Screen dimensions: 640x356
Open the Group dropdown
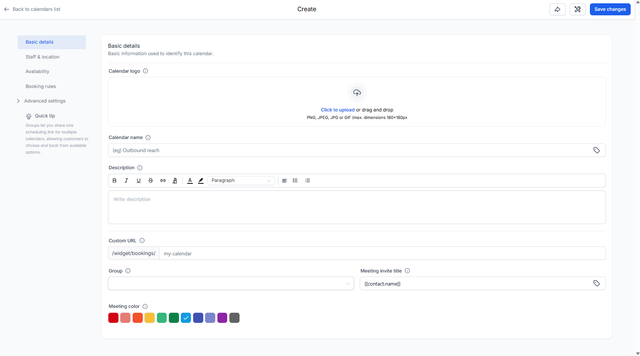pyautogui.click(x=231, y=284)
